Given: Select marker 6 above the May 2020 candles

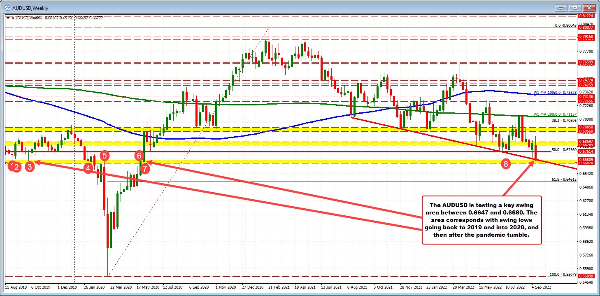Looking at the screenshot, I should pos(140,156).
